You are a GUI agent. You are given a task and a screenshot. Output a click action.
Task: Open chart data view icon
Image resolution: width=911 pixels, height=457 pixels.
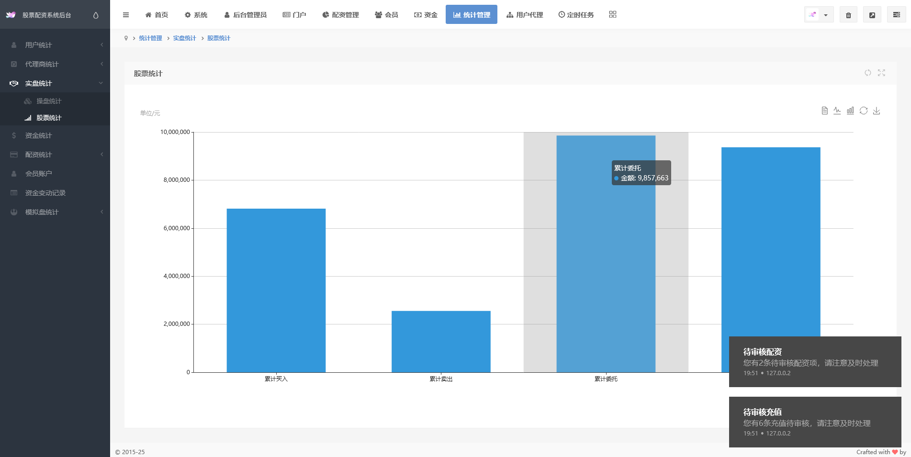[x=824, y=111]
